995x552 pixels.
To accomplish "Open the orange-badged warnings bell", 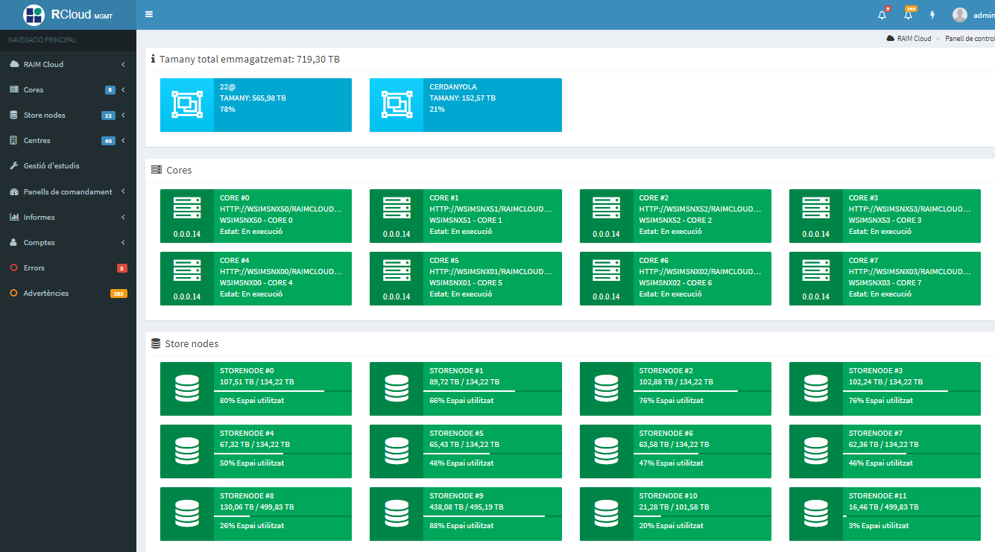I will pyautogui.click(x=908, y=15).
